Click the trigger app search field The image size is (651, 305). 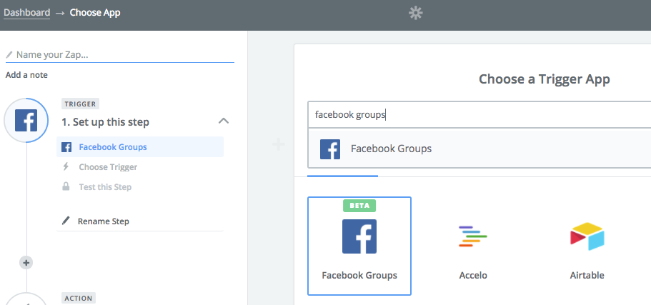(x=479, y=114)
